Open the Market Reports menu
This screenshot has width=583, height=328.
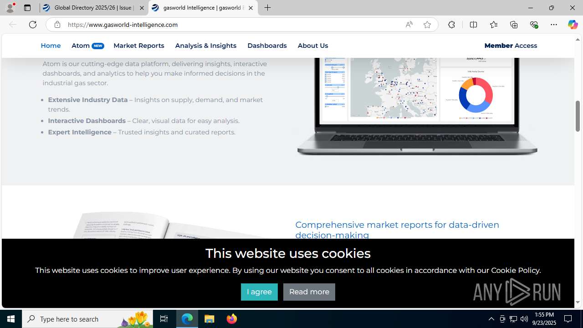(x=138, y=46)
